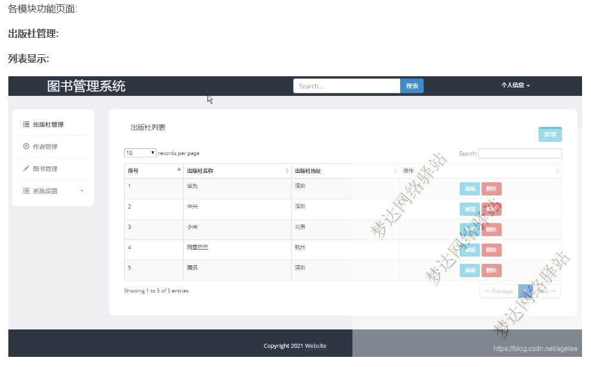Open the 个人信息 dropdown

pyautogui.click(x=515, y=85)
